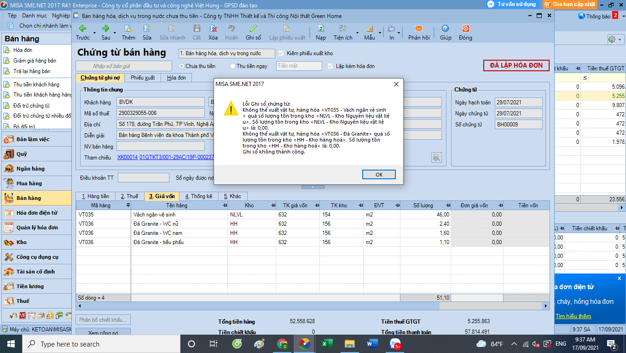Click the Ghi sổ post icon
The width and height of the screenshot is (626, 353).
[253, 28]
